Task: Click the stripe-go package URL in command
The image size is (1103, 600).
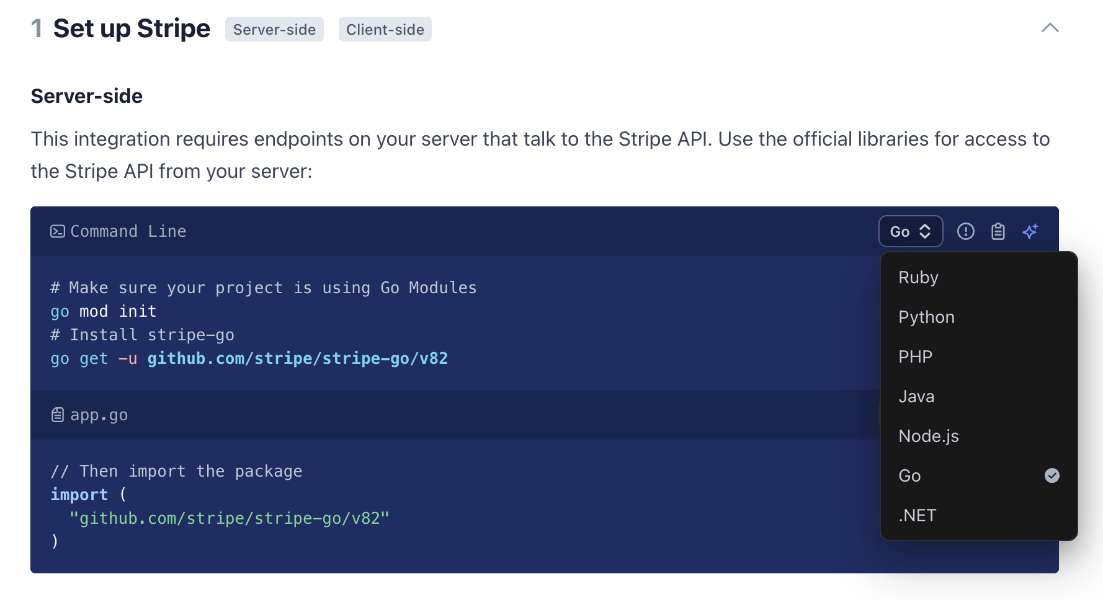Action: click(x=297, y=358)
